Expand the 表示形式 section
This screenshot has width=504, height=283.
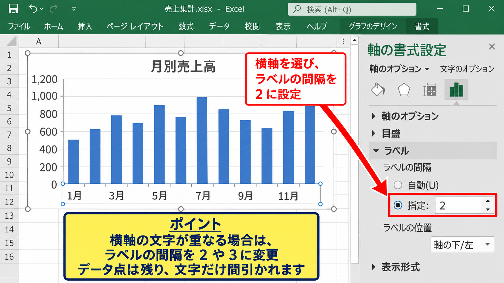pyautogui.click(x=396, y=267)
